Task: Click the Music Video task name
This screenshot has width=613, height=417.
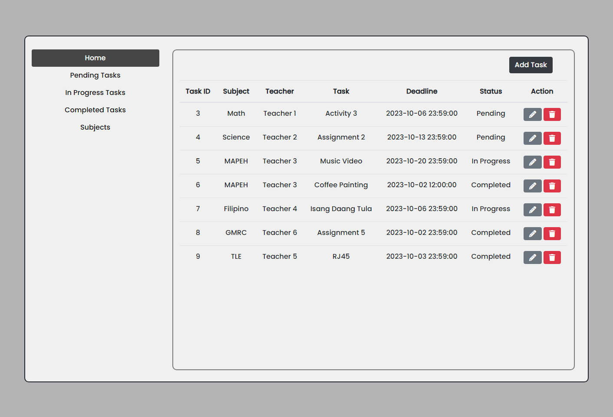Action: pyautogui.click(x=341, y=161)
